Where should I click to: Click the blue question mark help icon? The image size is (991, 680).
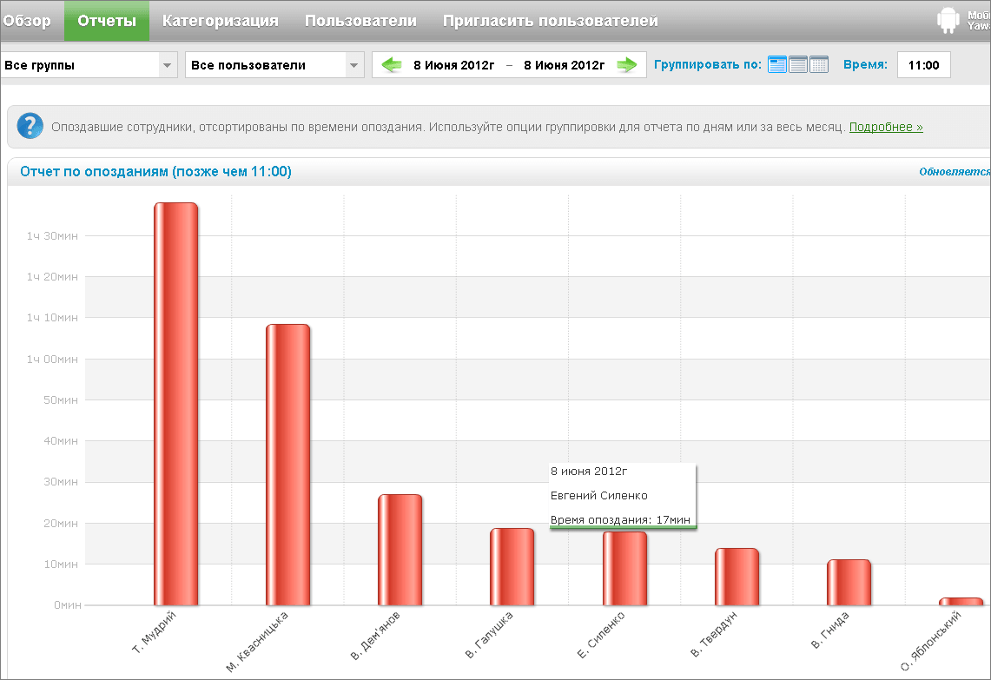(x=30, y=127)
